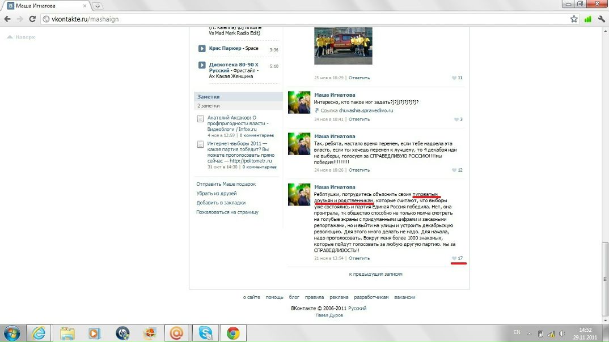Open a new tab with the plus button
Viewport: 609px width, 342px height.
click(x=98, y=6)
